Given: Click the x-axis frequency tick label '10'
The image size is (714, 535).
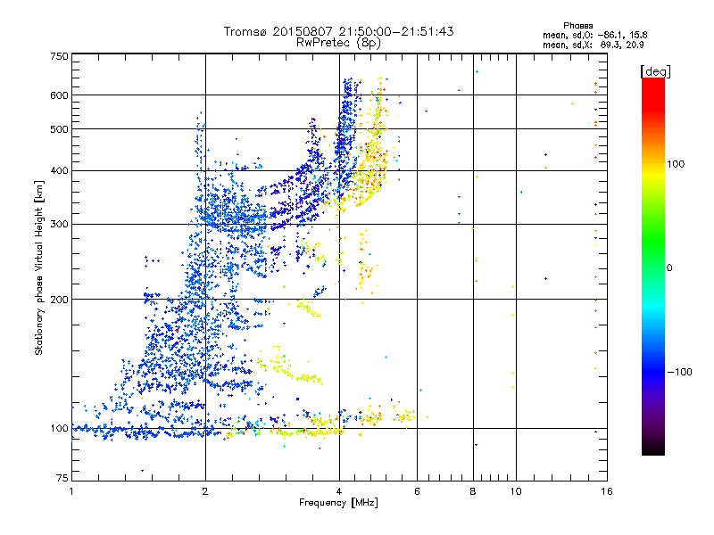Looking at the screenshot, I should pos(516,491).
